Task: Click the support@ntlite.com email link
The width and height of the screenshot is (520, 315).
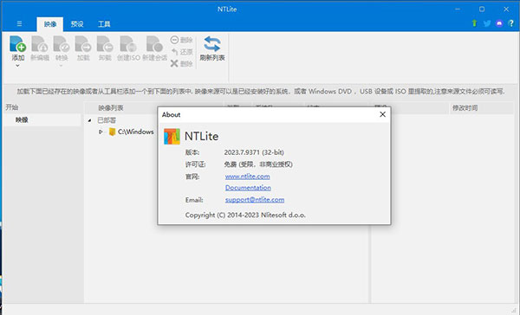Action: pyautogui.click(x=255, y=200)
